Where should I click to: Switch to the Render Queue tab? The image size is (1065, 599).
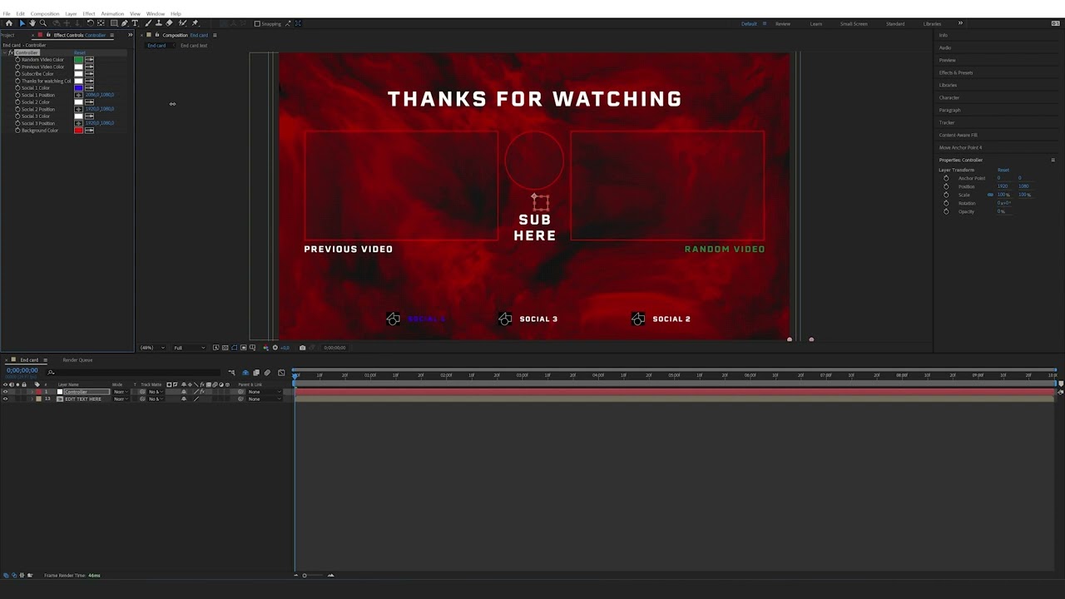77,359
